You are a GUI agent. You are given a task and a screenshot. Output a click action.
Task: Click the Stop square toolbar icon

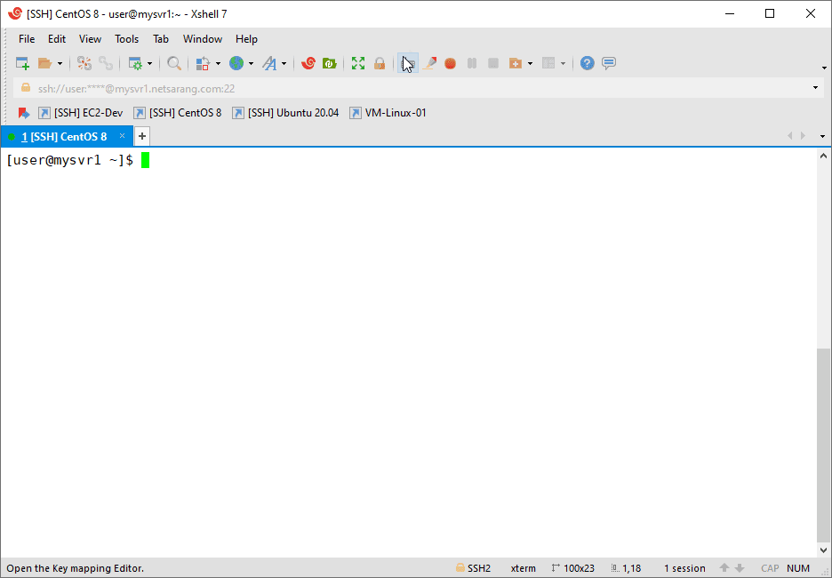(x=493, y=64)
